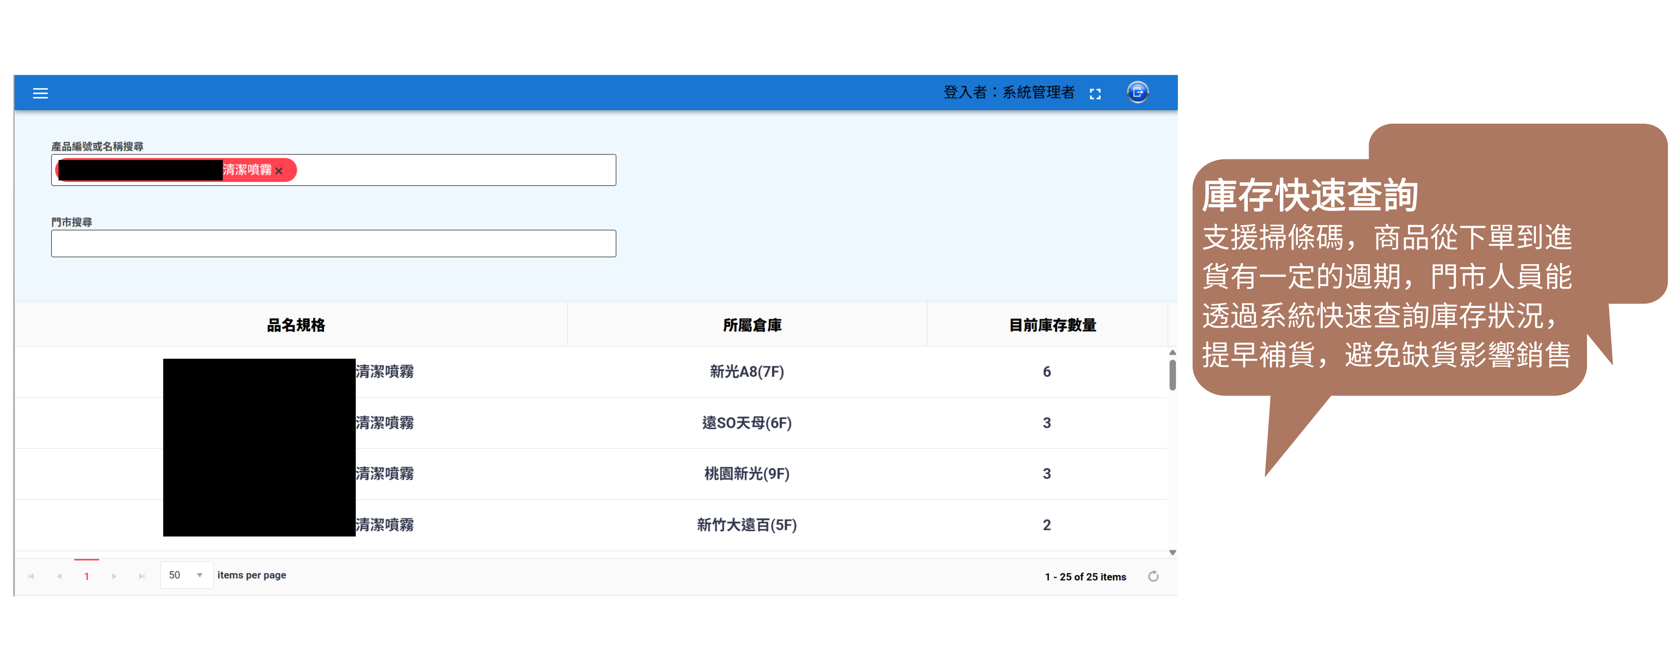
Task: Click stock quantity 2 for 新竹大遠百(5F)
Action: (x=1047, y=525)
